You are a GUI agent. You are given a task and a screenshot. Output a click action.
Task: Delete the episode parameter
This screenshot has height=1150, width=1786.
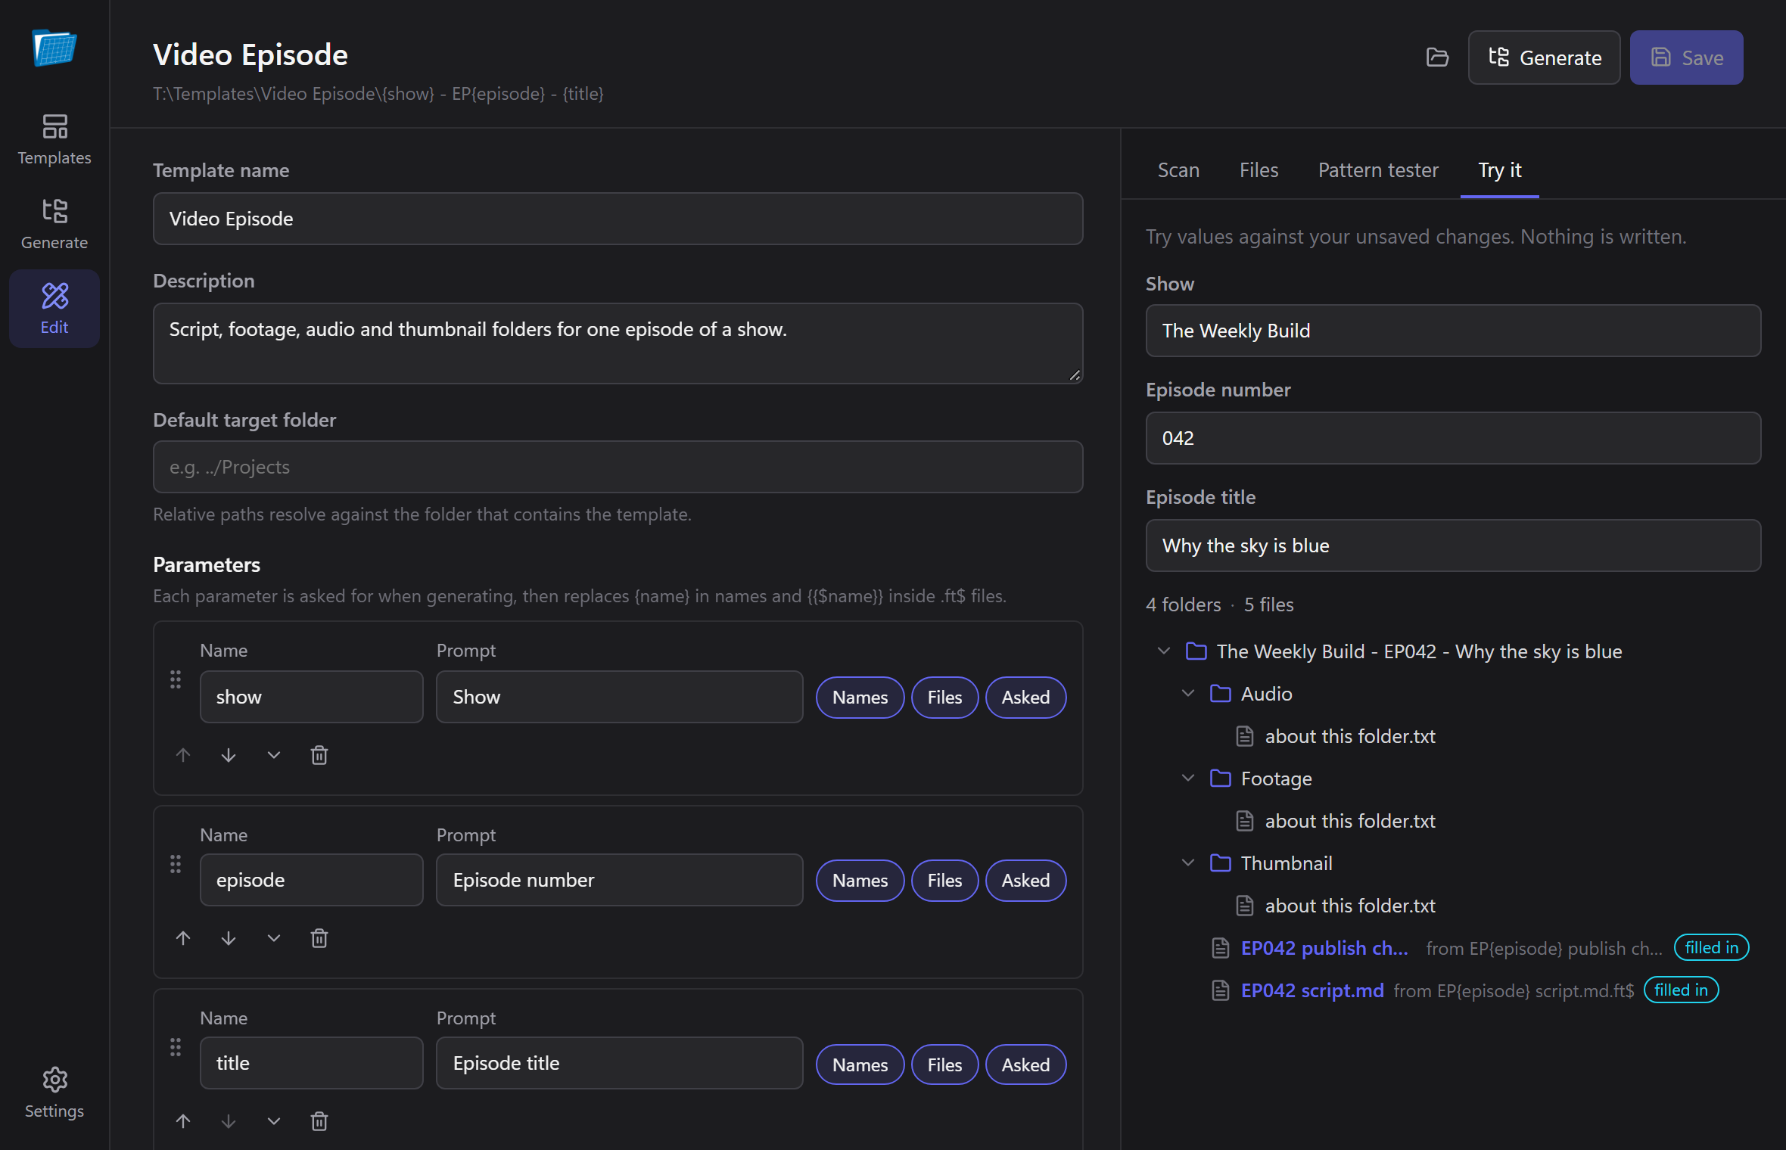coord(319,938)
